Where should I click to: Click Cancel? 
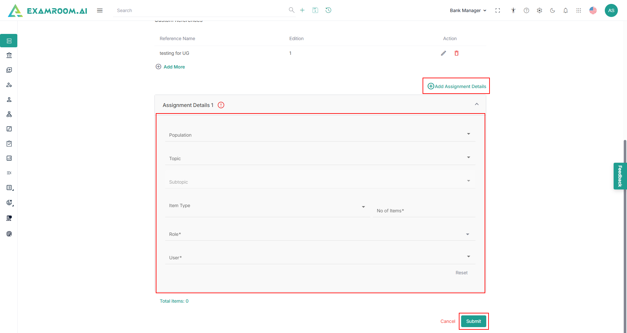tap(448, 321)
